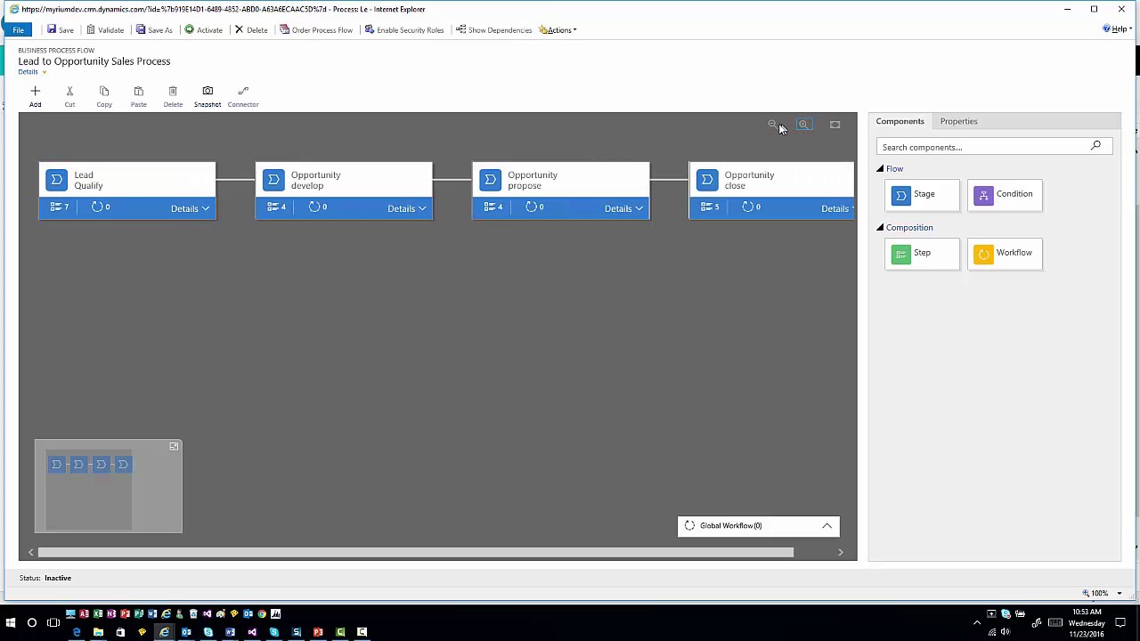Select the Step component tile
Viewport: 1140px width, 641px height.
pyautogui.click(x=922, y=254)
